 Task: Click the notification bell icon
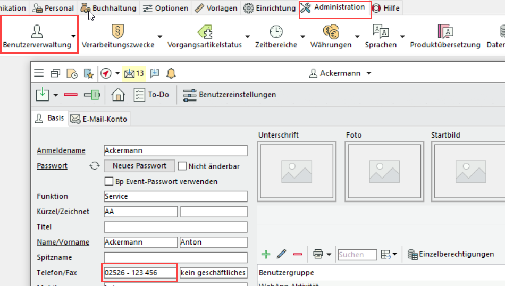coord(171,73)
